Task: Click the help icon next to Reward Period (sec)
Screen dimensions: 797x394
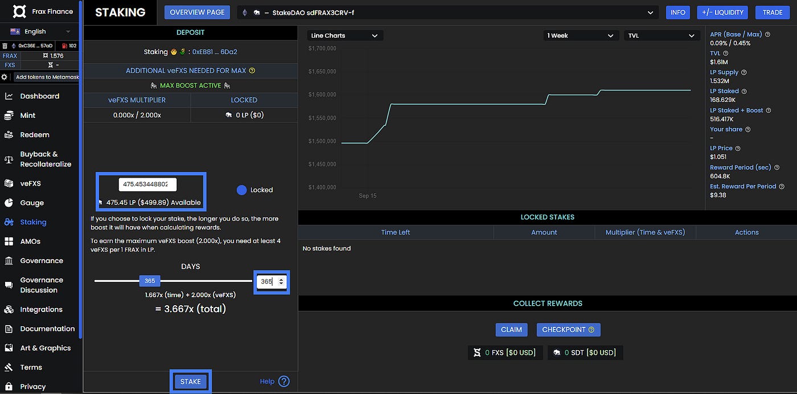Action: click(x=777, y=167)
